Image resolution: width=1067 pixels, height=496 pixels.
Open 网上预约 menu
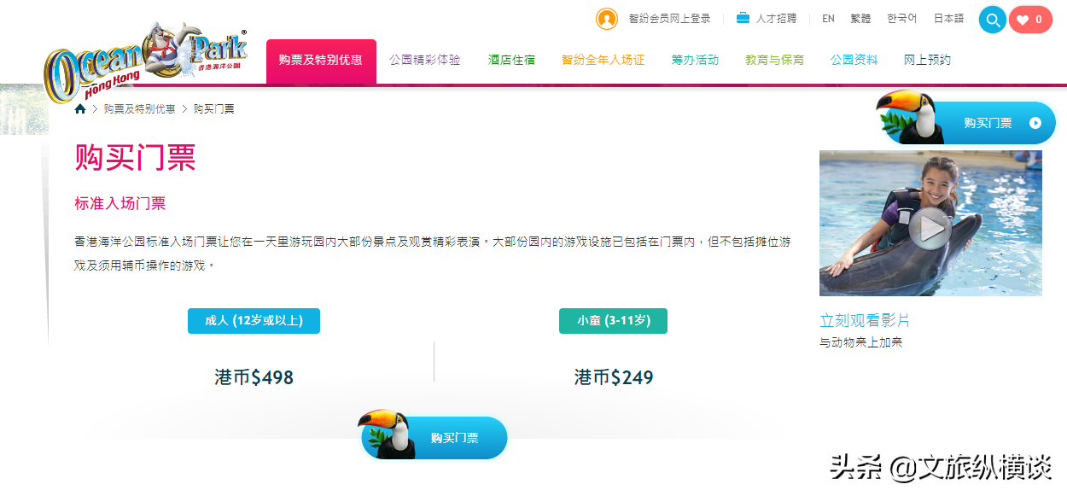click(927, 61)
